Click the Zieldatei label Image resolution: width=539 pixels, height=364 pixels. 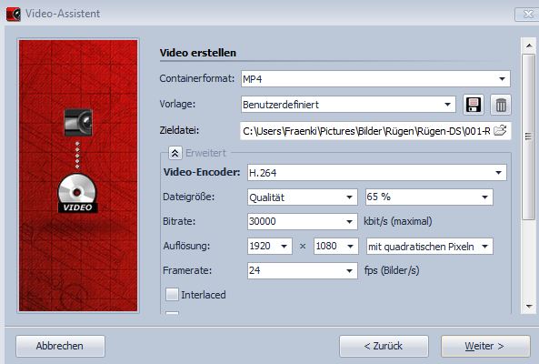(179, 130)
